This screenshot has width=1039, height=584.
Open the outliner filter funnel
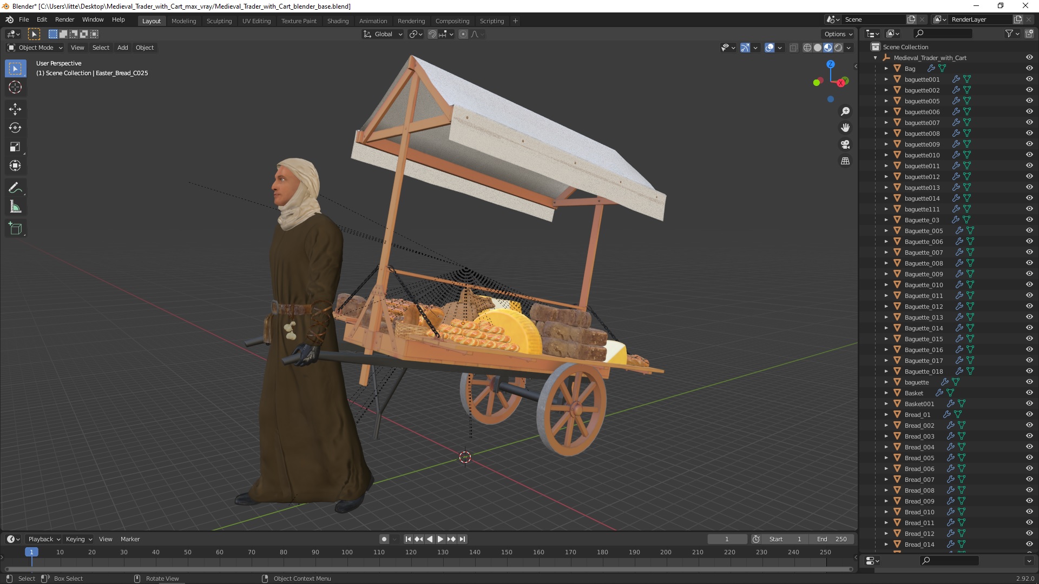[x=1009, y=34]
